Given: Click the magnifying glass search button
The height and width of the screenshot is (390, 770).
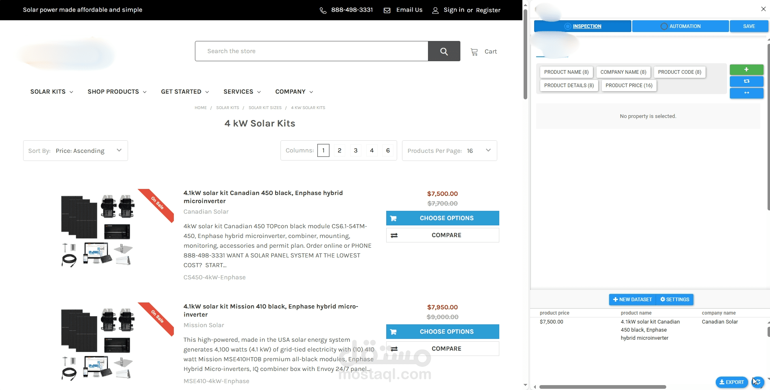Looking at the screenshot, I should pyautogui.click(x=444, y=51).
